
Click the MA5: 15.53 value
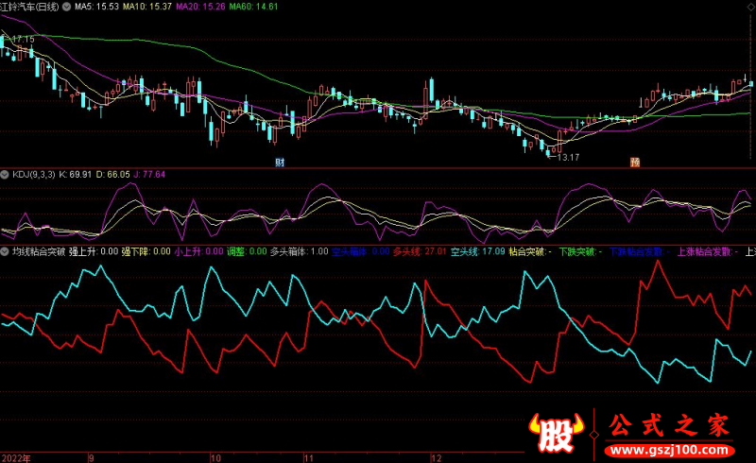click(96, 7)
